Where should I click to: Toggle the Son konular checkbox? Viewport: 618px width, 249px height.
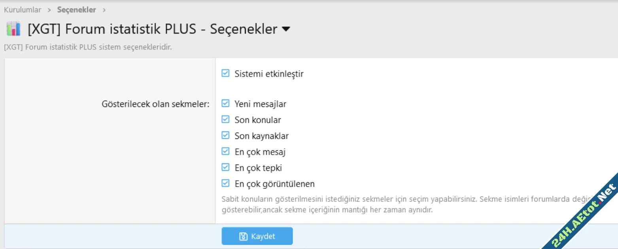tap(225, 119)
